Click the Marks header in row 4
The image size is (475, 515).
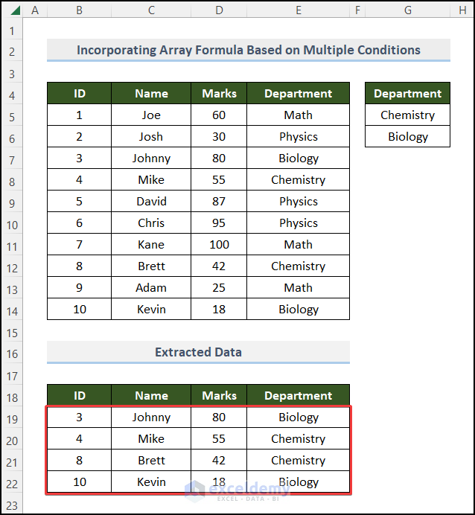coord(219,94)
